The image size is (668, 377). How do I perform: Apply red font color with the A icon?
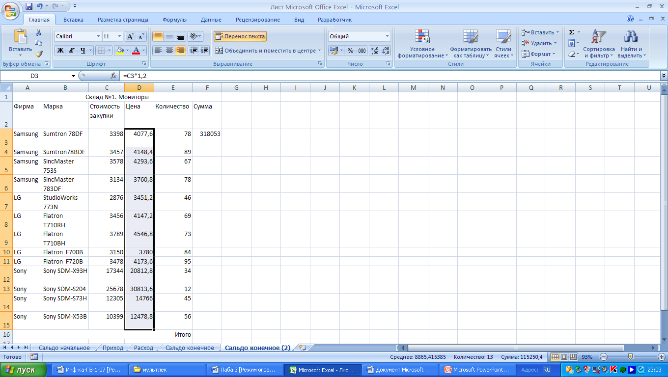pos(137,51)
